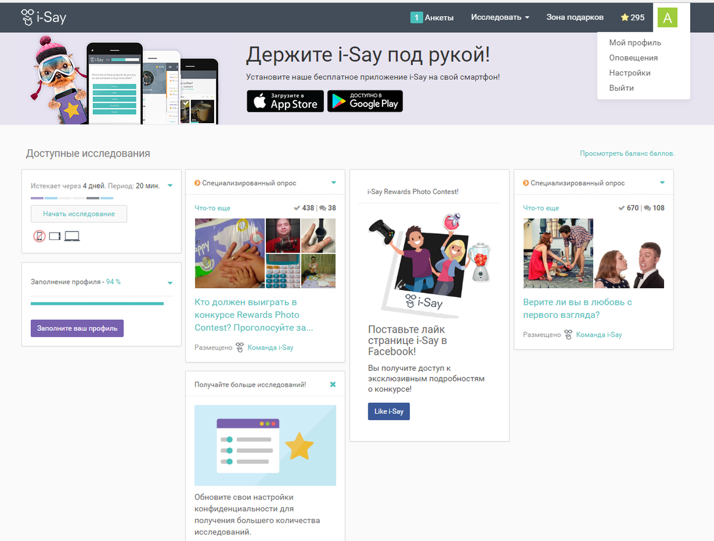Select Выйти to log out
The image size is (714, 541).
pos(621,88)
